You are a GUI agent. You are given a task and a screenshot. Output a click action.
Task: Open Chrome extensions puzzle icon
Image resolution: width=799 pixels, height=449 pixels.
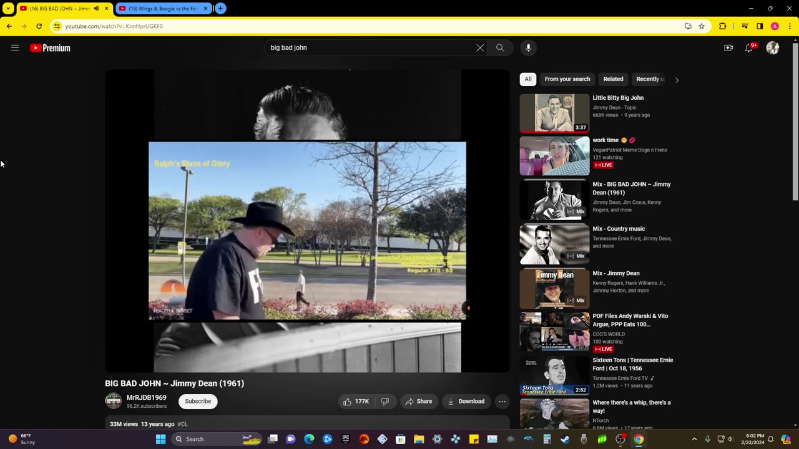tap(723, 26)
